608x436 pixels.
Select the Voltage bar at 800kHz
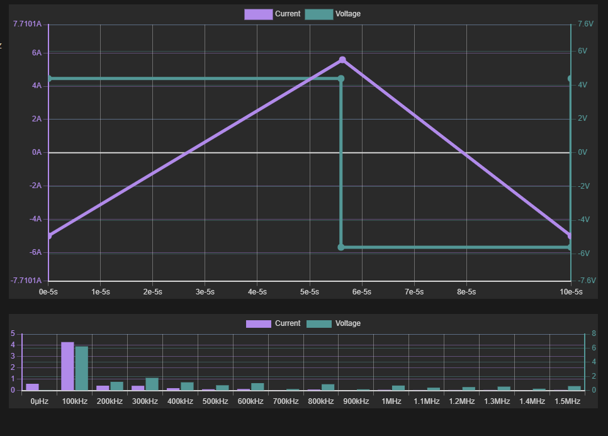tap(328, 388)
